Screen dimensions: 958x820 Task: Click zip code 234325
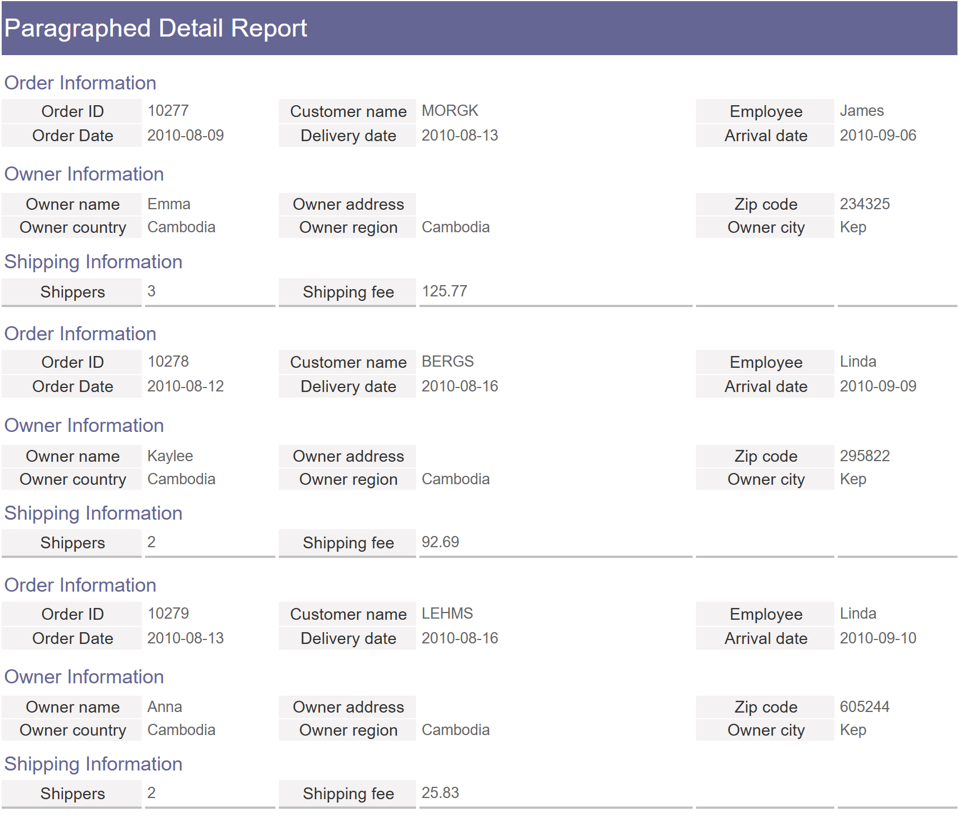865,204
